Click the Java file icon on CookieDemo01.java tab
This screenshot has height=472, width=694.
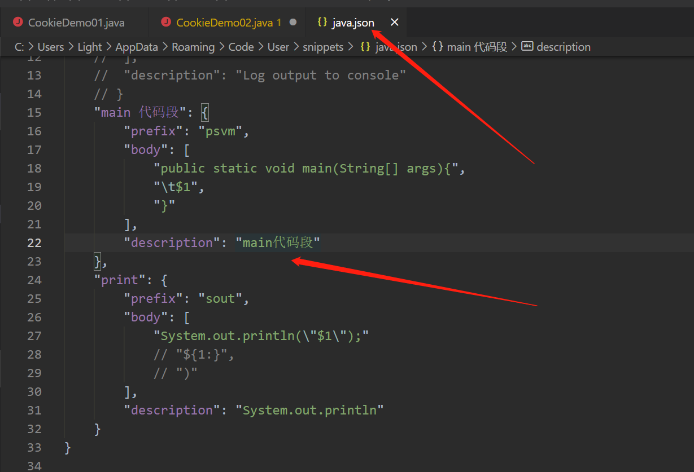[18, 23]
